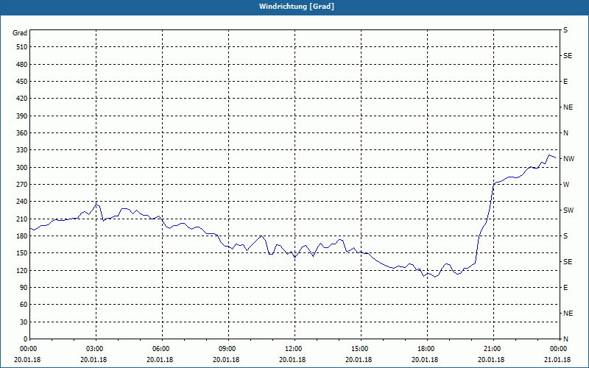Click the 120 degree axis label

22,270
